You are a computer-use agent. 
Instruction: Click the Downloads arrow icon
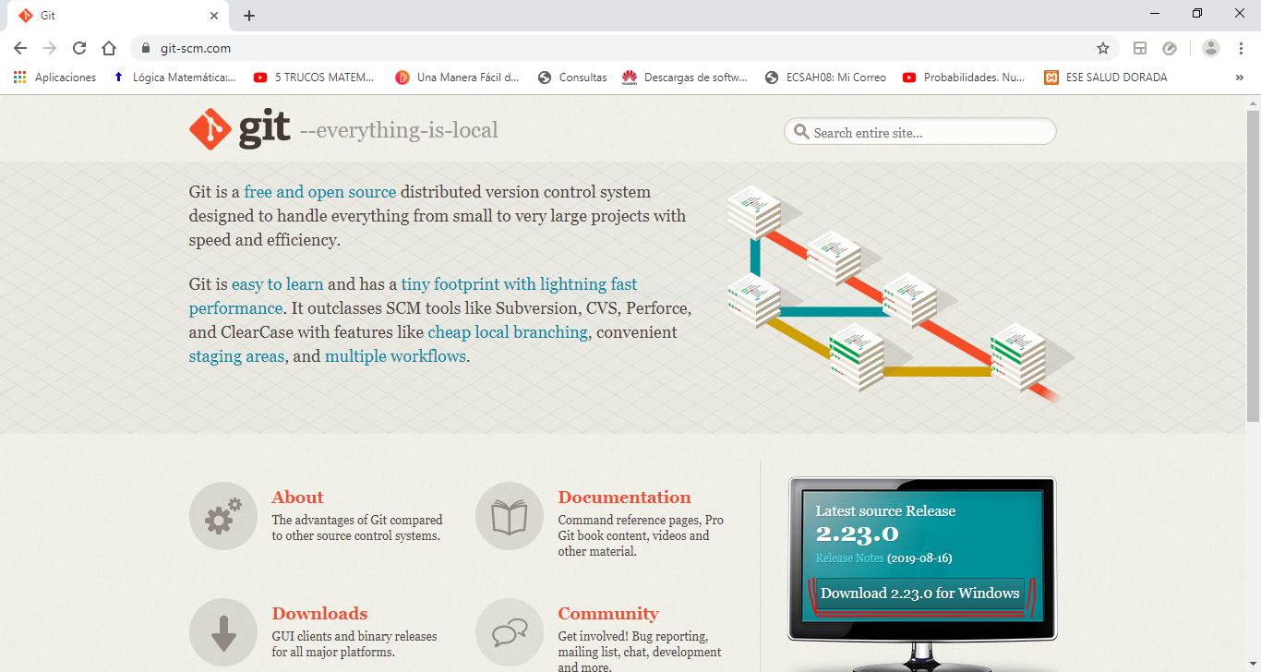pyautogui.click(x=223, y=632)
